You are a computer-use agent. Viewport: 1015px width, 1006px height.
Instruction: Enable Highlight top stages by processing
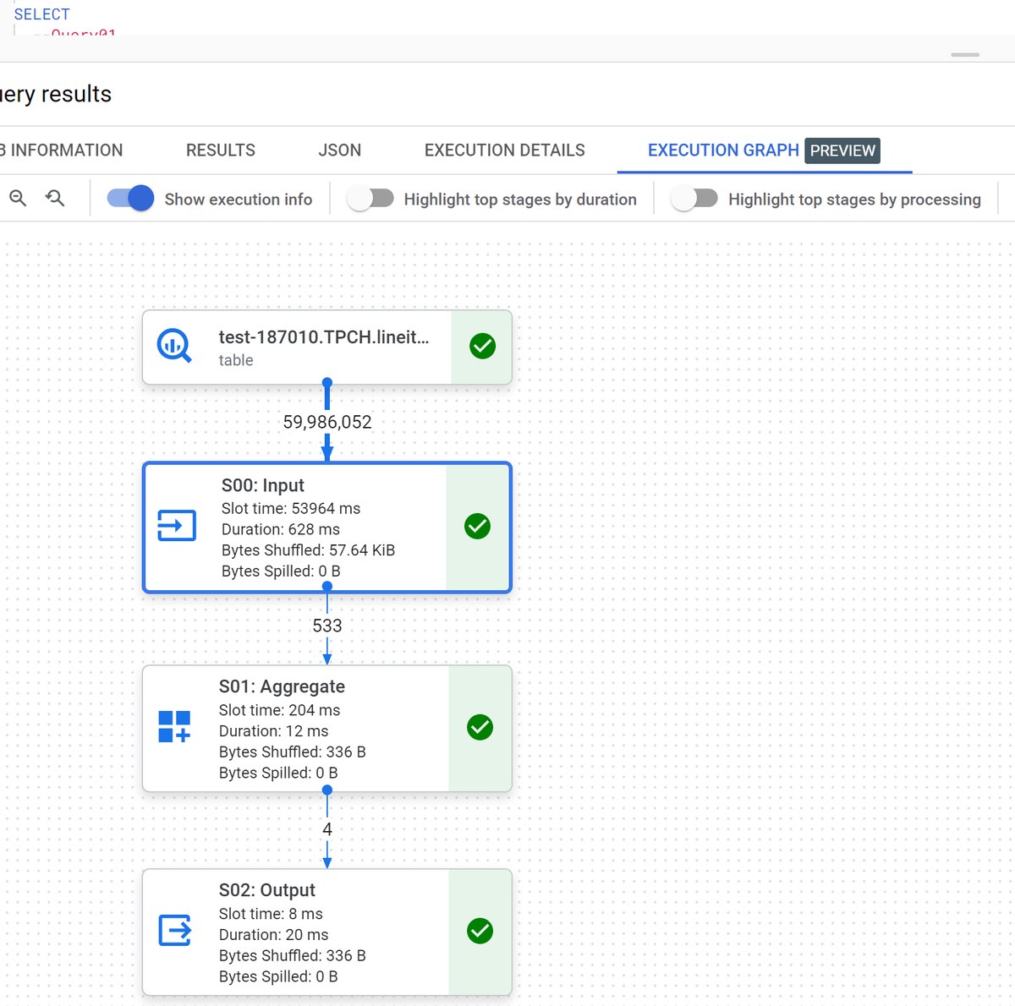click(694, 198)
